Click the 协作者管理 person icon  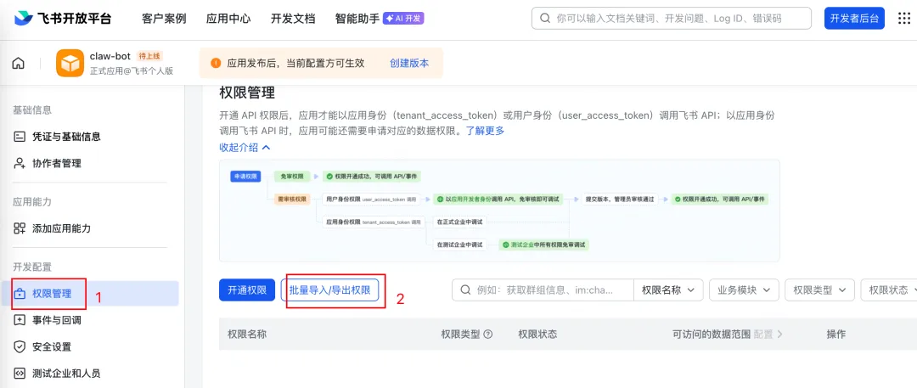(x=20, y=163)
